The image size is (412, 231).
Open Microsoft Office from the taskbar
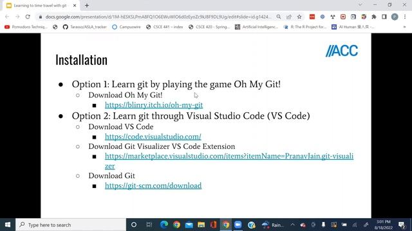(213, 225)
